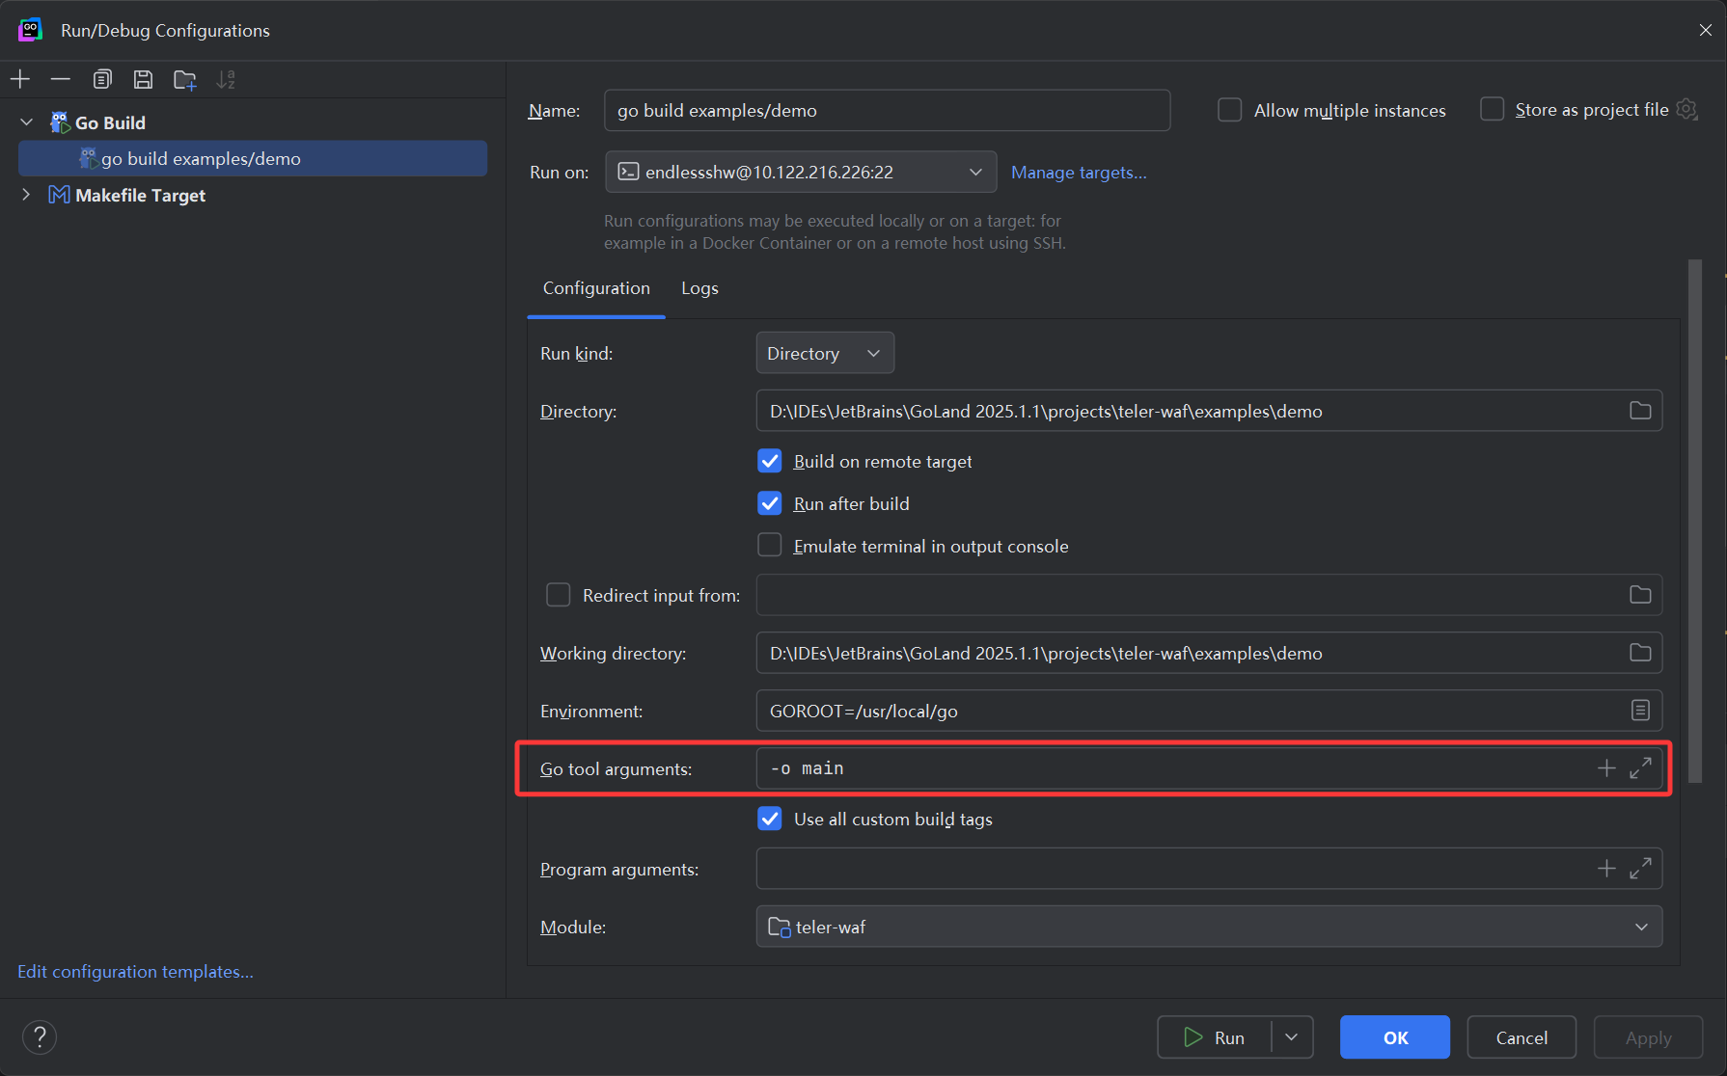Click the Cancel button

(x=1521, y=1037)
